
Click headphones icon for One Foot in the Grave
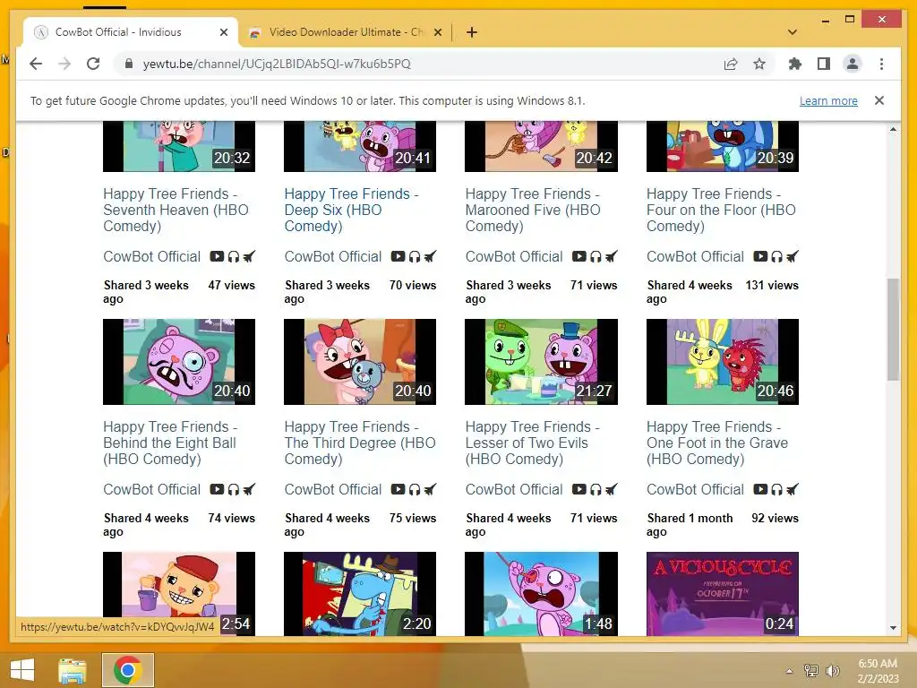point(776,489)
